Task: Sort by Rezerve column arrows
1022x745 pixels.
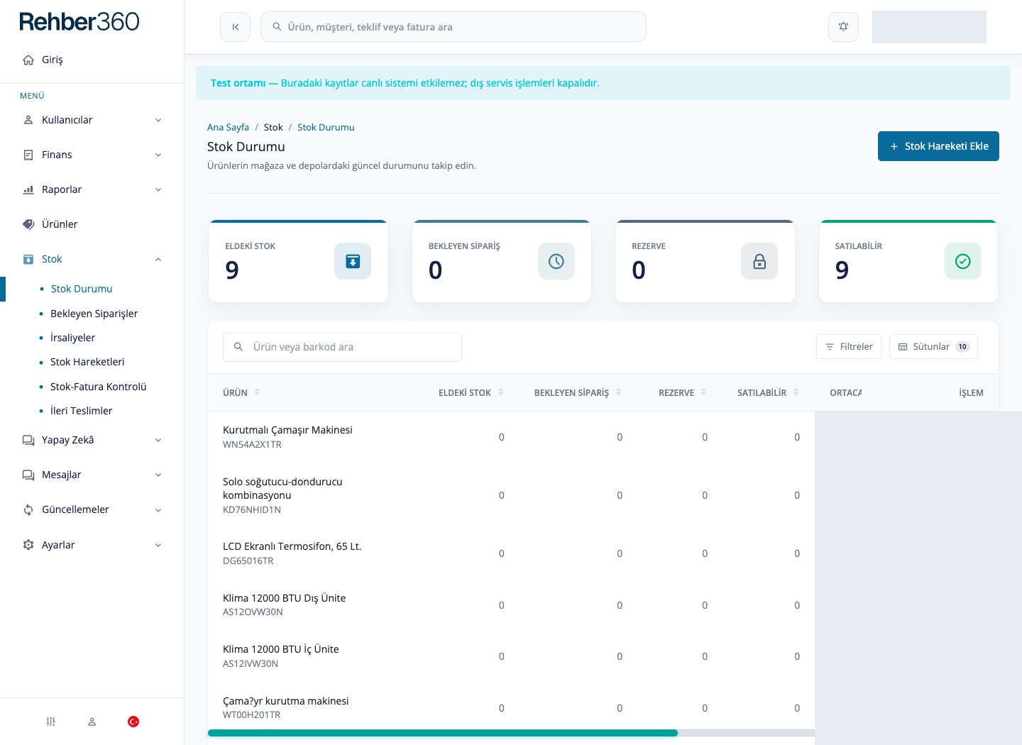Action: click(704, 392)
